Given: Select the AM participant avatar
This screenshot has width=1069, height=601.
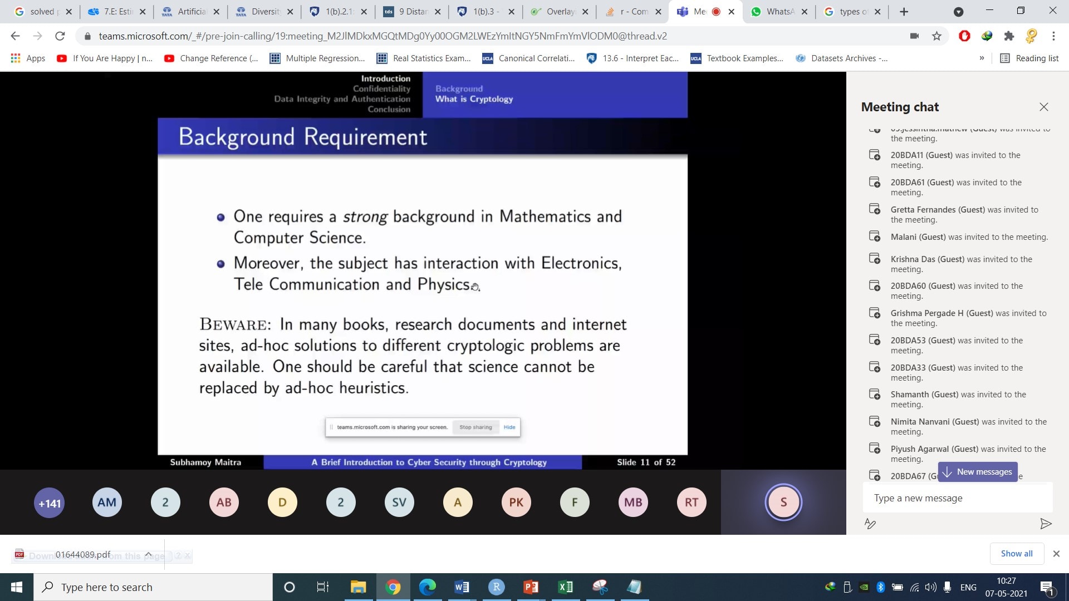Looking at the screenshot, I should click(x=107, y=503).
